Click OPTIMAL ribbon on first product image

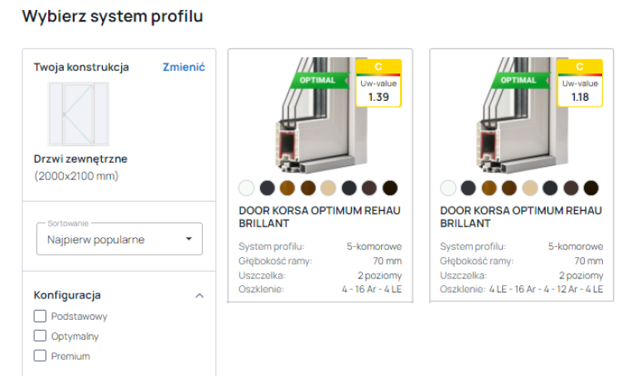click(x=317, y=80)
